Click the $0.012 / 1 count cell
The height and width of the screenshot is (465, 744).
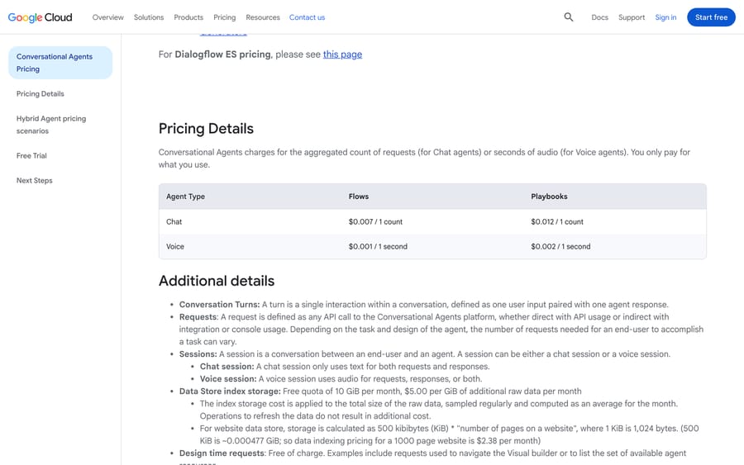click(557, 222)
